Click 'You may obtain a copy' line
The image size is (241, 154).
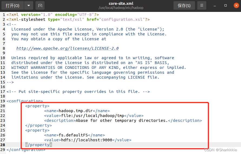pyautogui.click(x=59, y=39)
